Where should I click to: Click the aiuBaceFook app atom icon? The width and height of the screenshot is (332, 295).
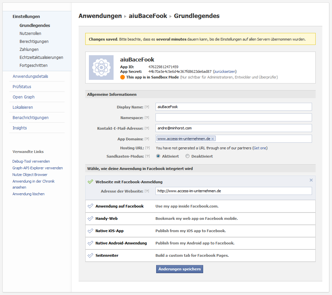[x=101, y=68]
